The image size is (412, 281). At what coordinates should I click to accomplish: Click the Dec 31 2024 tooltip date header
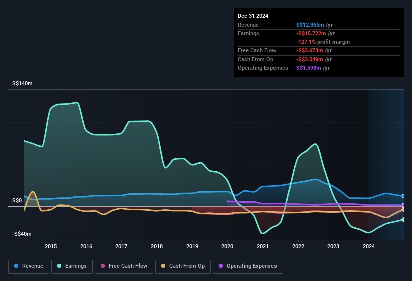[x=253, y=16]
